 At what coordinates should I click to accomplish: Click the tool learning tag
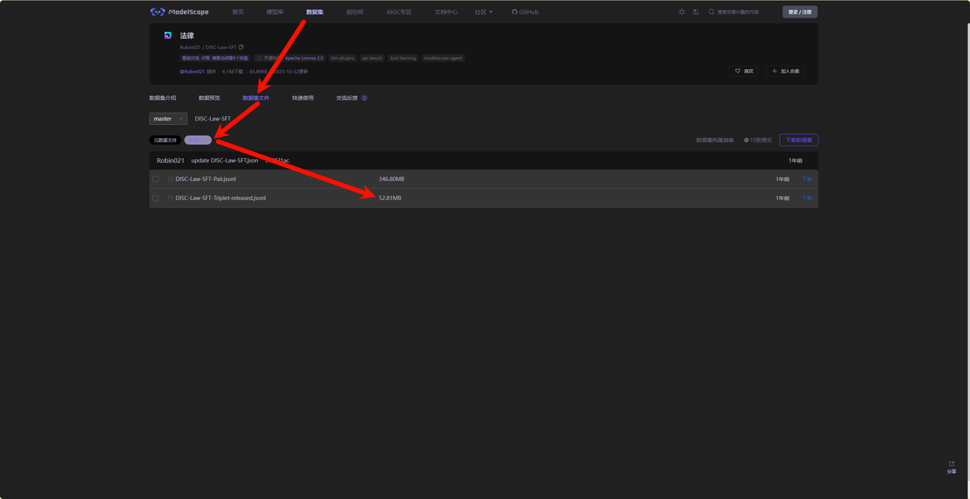403,58
